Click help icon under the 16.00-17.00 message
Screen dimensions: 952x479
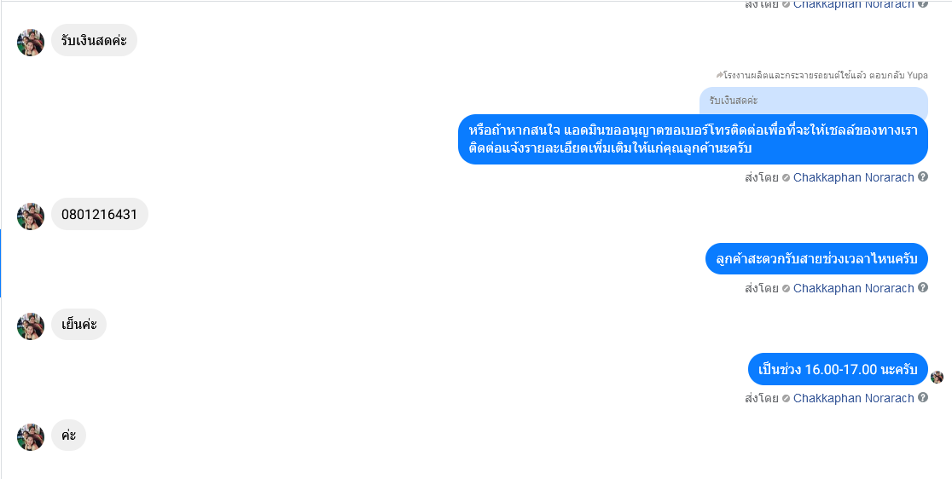(x=923, y=398)
